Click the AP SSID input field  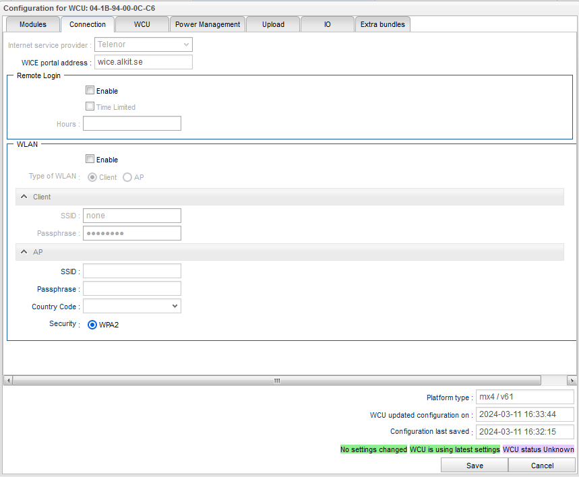(x=132, y=271)
